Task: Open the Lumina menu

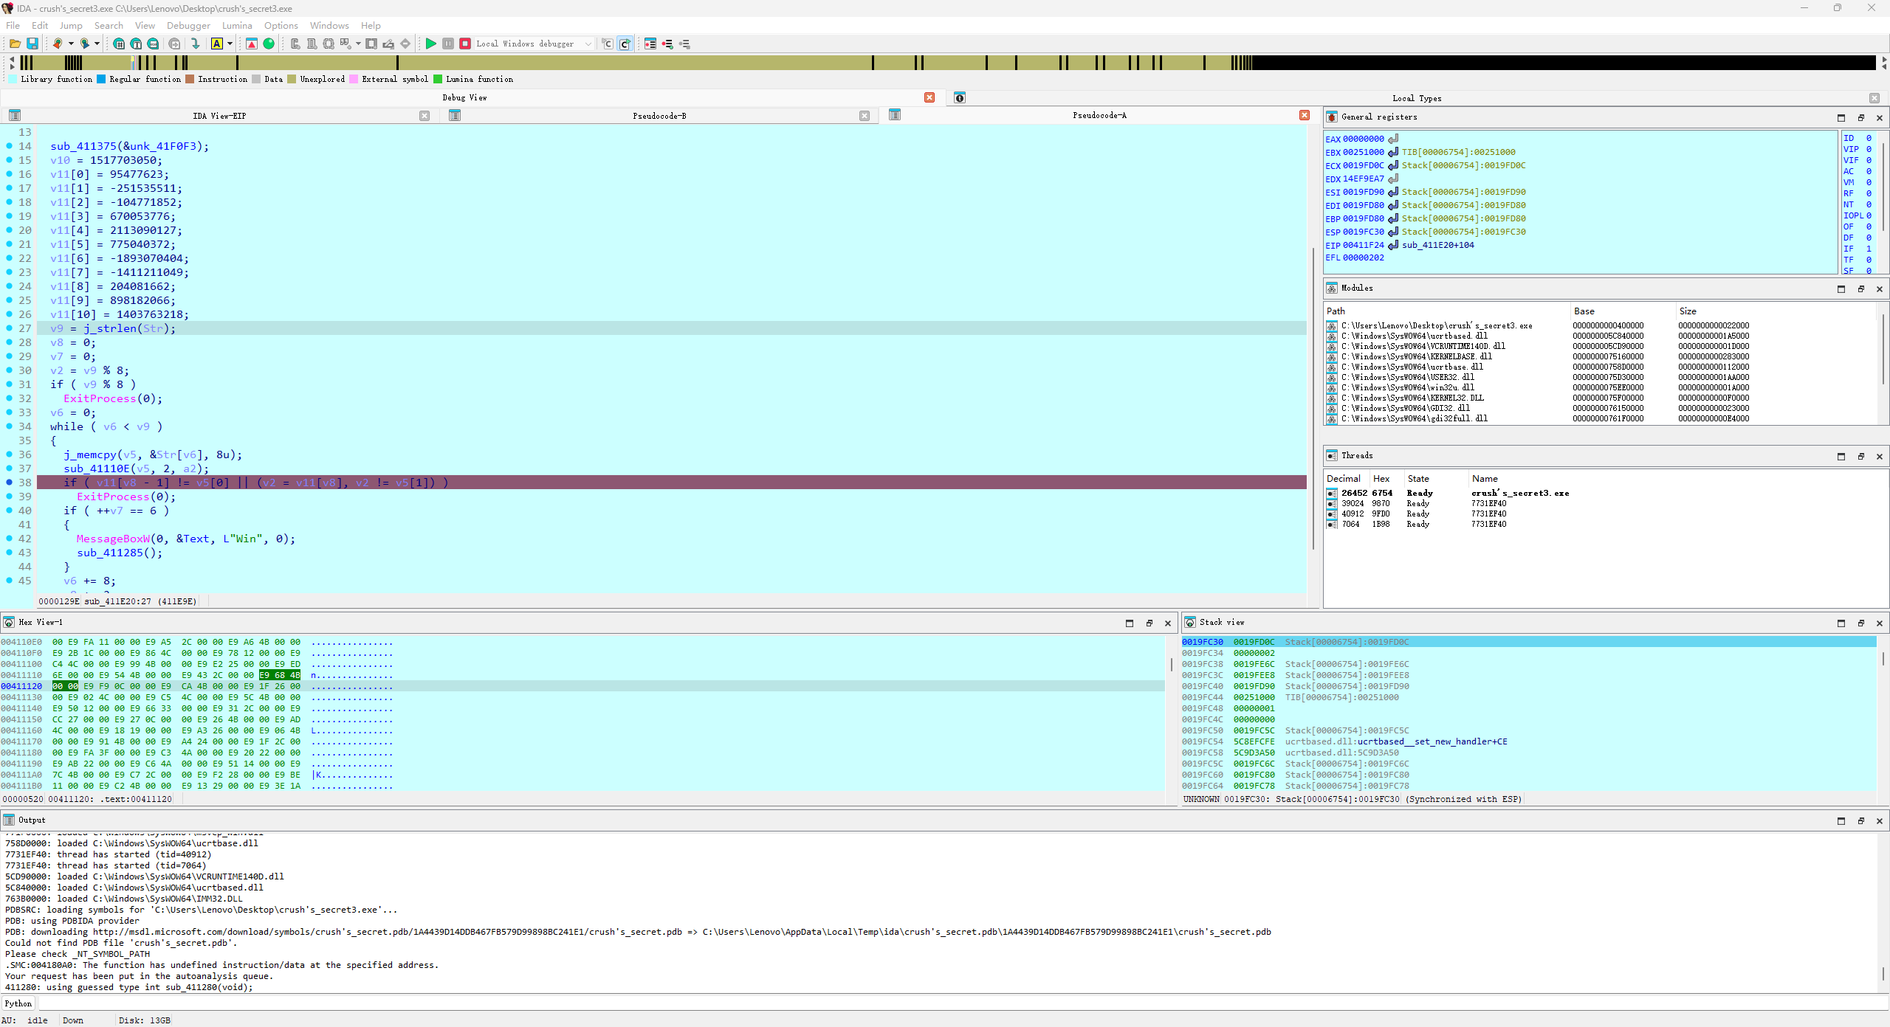Action: (x=237, y=25)
